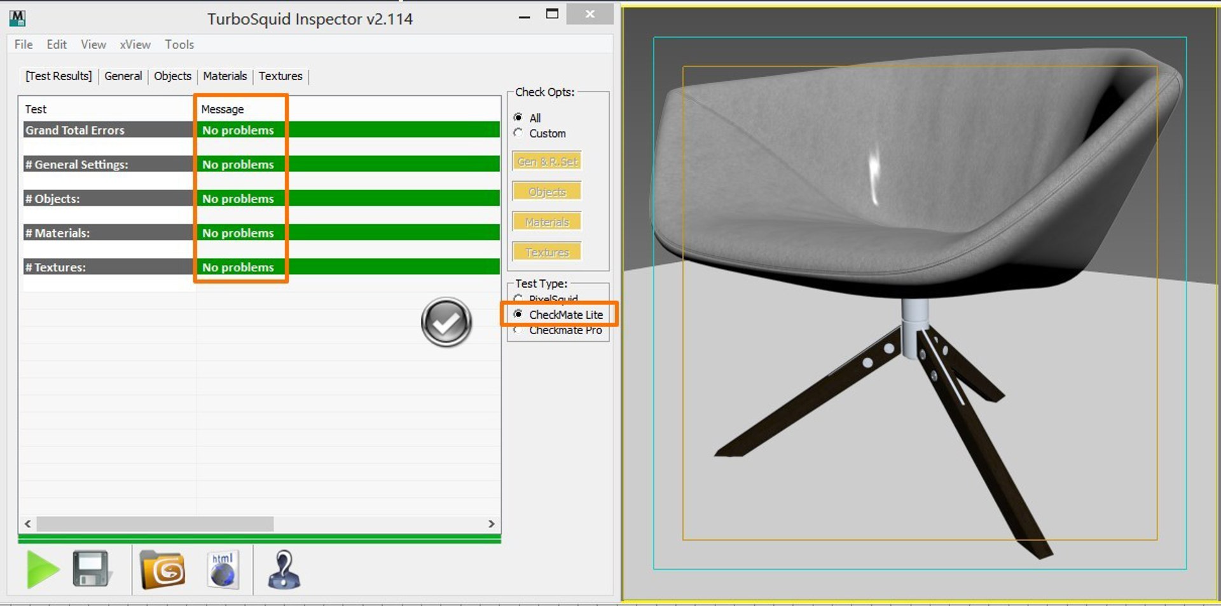Click the Textures check option button
The width and height of the screenshot is (1221, 606).
(547, 252)
